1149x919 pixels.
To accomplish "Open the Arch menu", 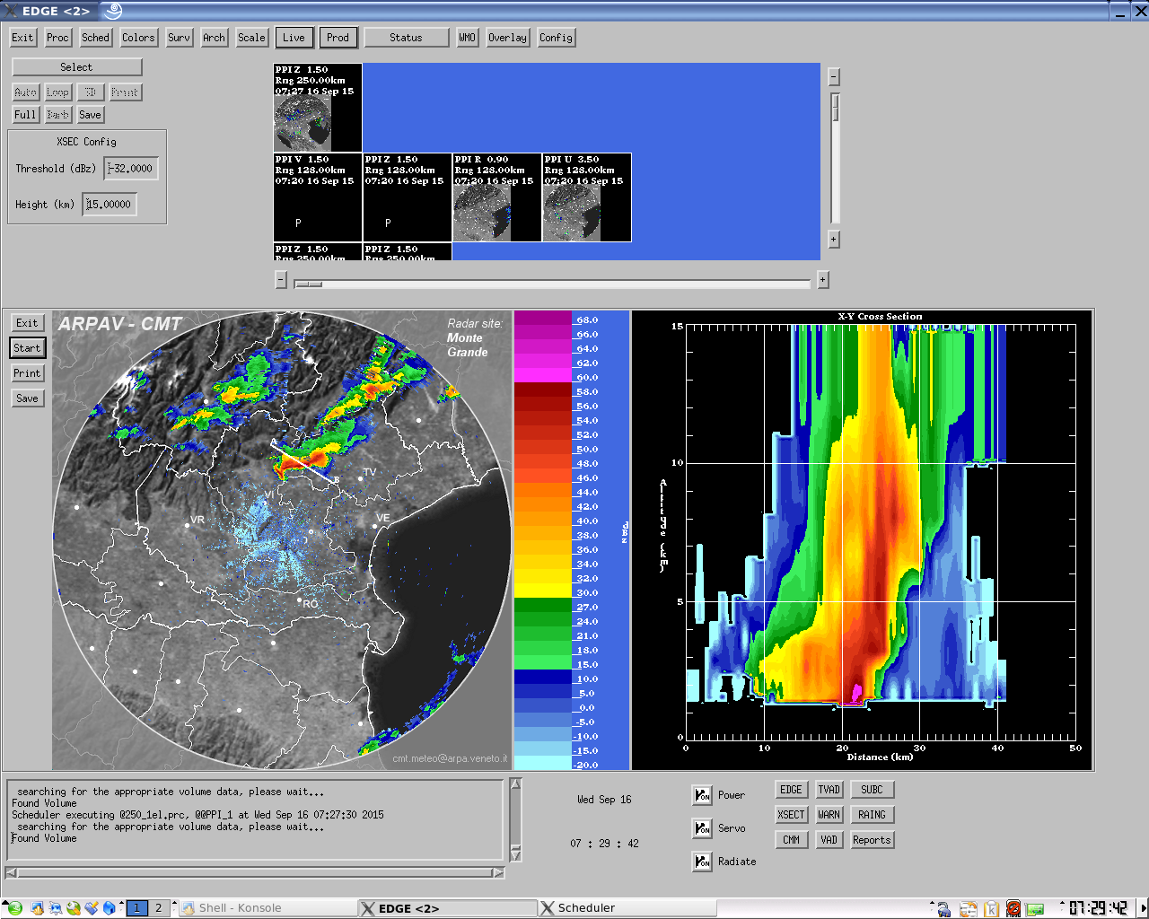I will click(214, 38).
